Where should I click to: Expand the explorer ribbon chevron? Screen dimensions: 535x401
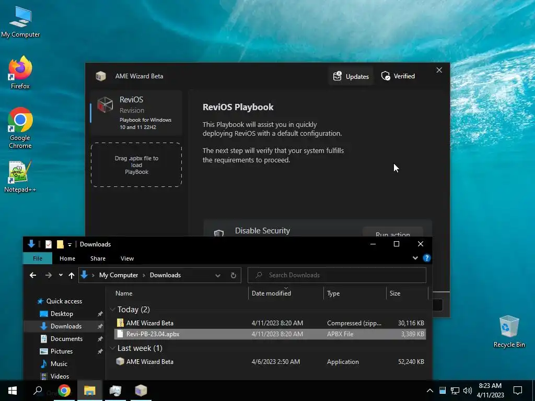pos(415,258)
